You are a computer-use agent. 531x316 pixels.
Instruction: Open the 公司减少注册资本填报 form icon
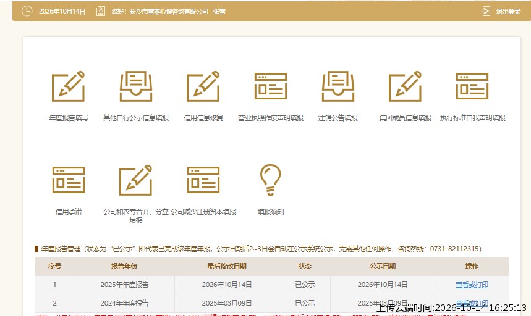pos(203,180)
